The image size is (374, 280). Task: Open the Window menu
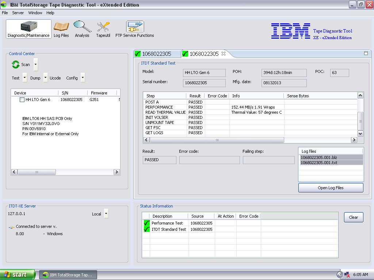35,13
